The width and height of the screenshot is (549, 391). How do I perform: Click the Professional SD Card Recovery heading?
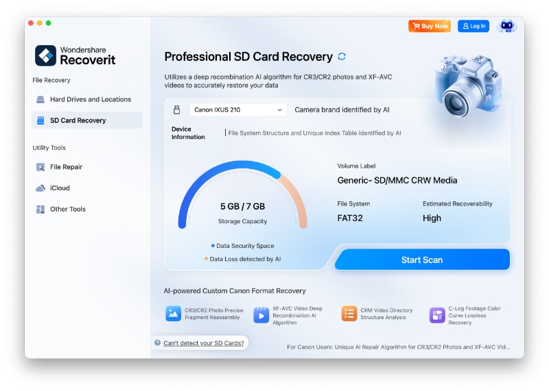click(248, 57)
